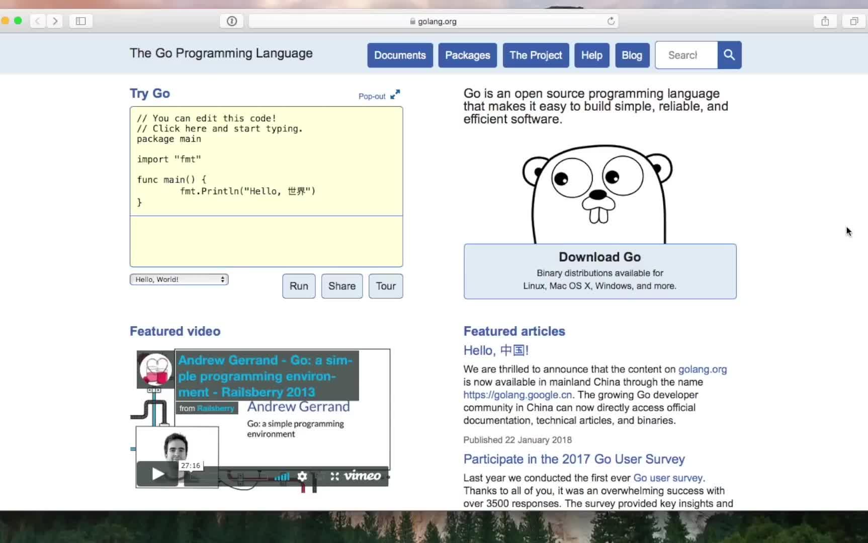Image resolution: width=868 pixels, height=543 pixels.
Task: Click the yellow minimize window button
Action: point(5,21)
